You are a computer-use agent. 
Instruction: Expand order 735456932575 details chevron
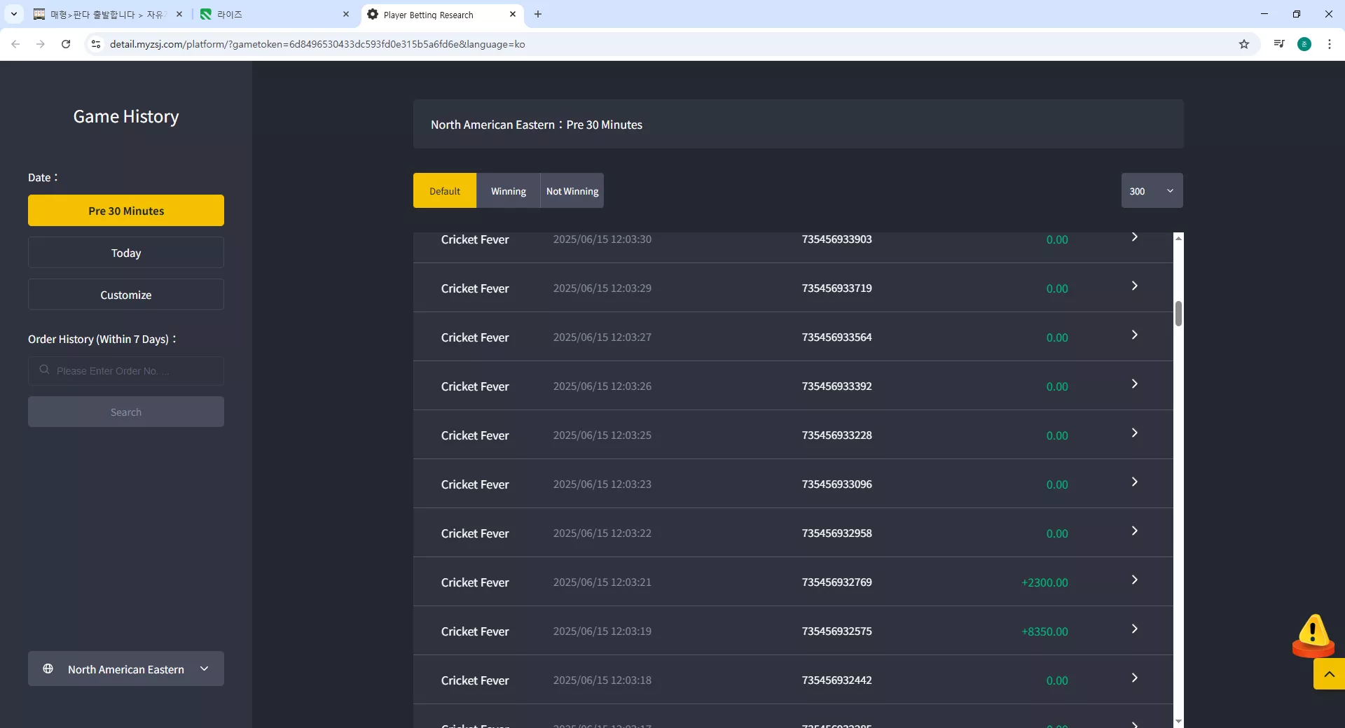[1134, 629]
